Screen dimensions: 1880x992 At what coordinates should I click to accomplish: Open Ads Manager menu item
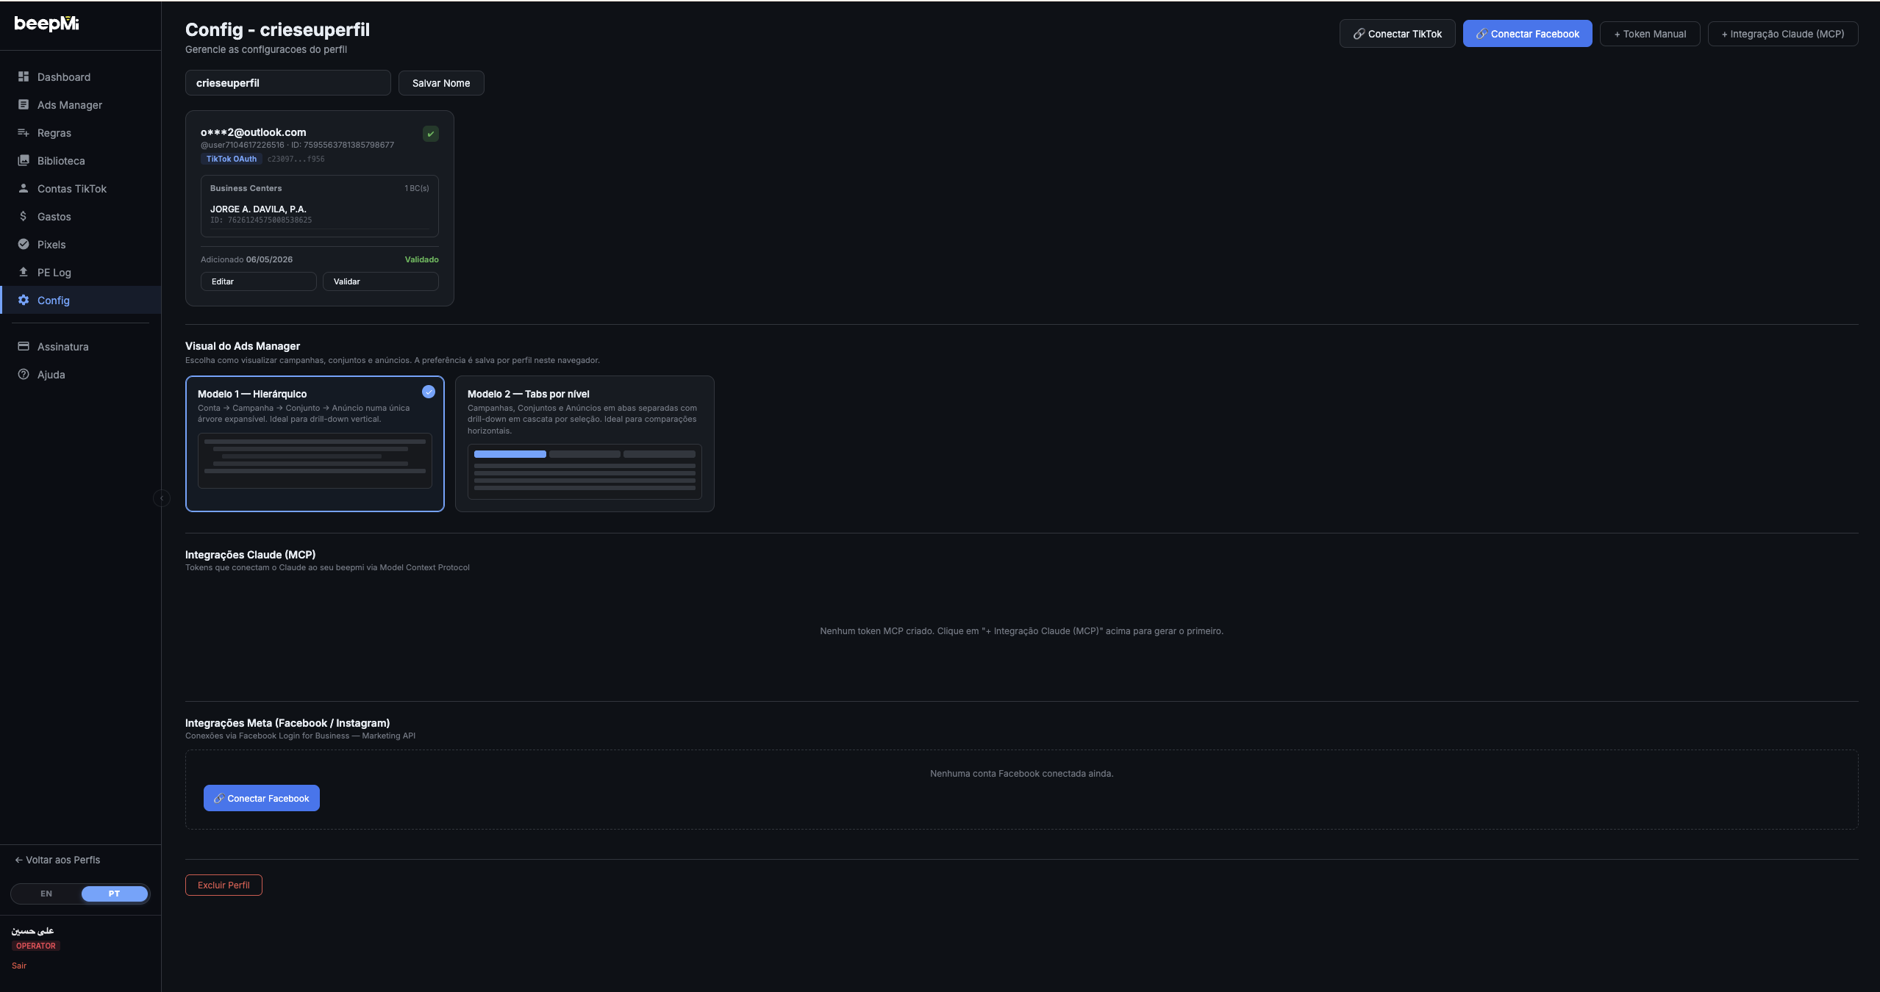pyautogui.click(x=81, y=104)
